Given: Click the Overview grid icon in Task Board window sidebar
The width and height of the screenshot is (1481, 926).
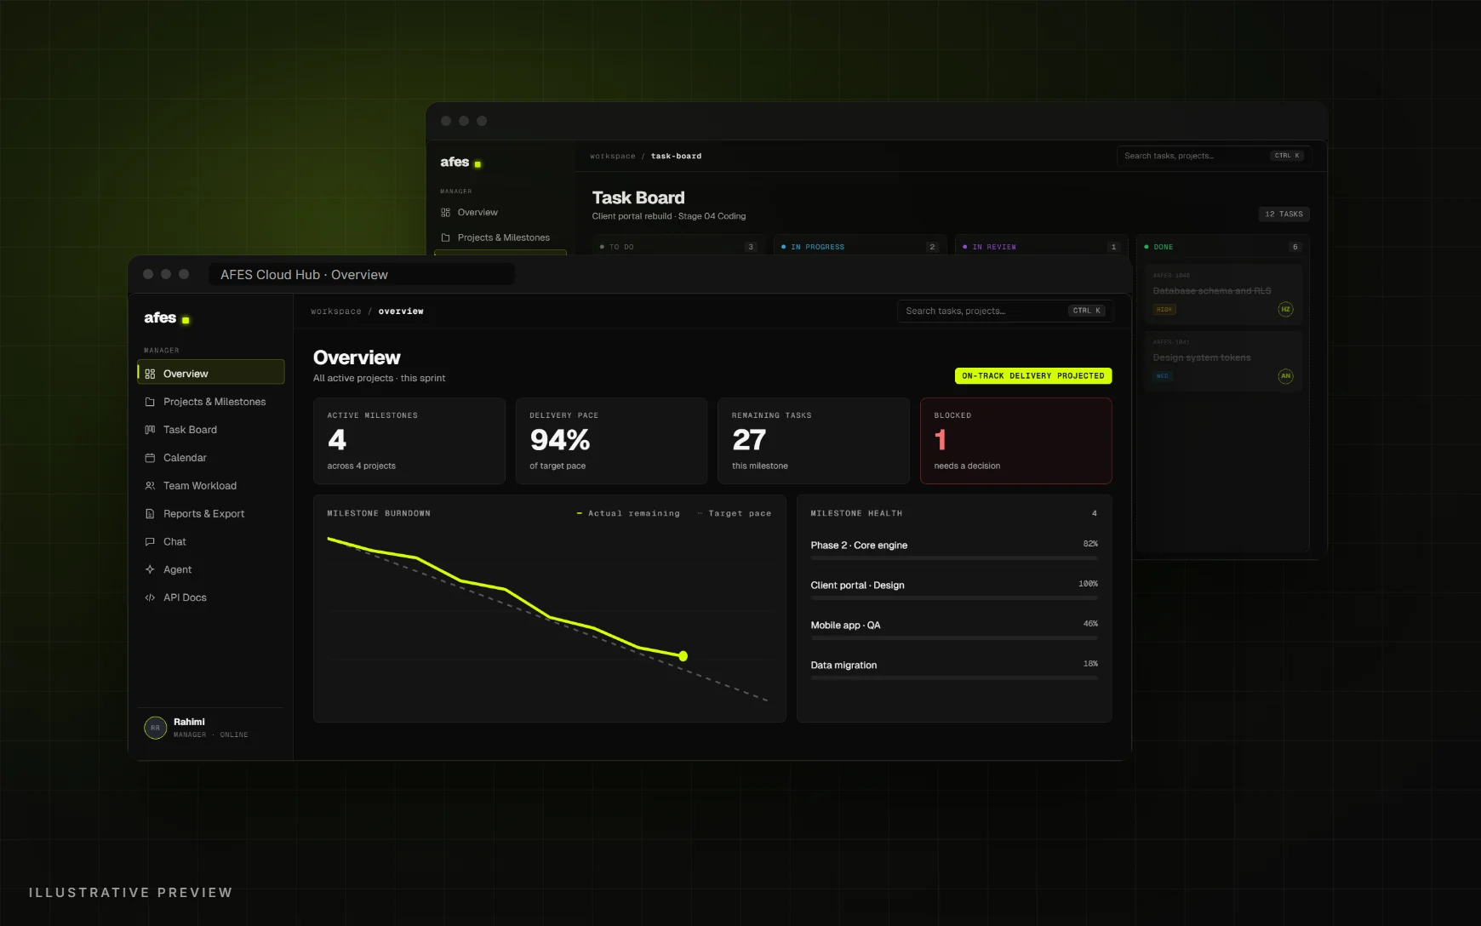Looking at the screenshot, I should [x=445, y=213].
